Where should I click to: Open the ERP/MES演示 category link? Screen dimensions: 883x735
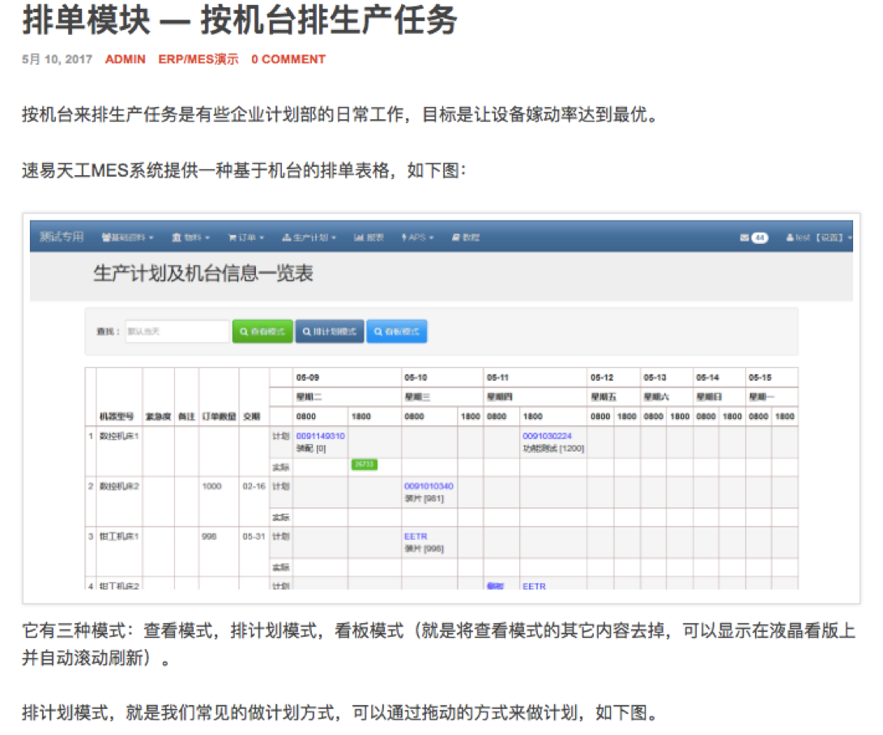tap(198, 59)
